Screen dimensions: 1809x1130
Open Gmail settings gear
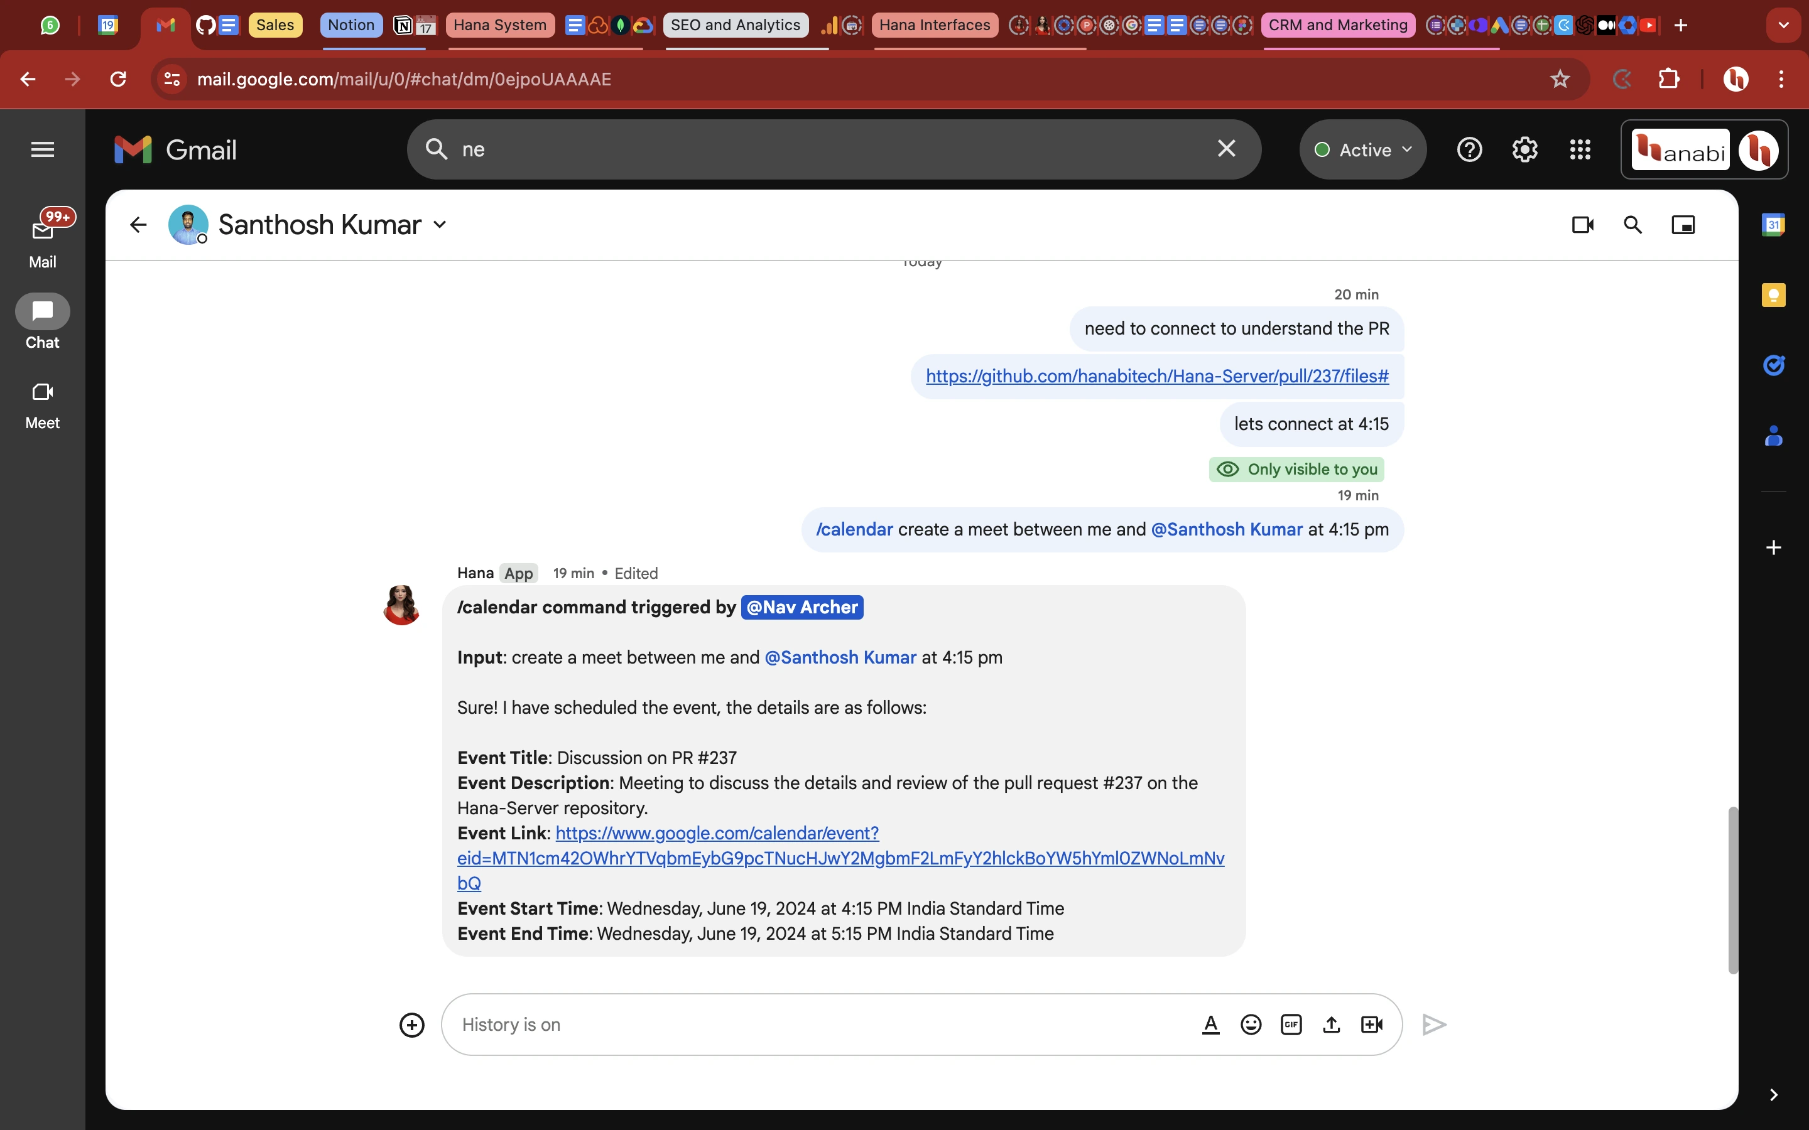(x=1524, y=149)
